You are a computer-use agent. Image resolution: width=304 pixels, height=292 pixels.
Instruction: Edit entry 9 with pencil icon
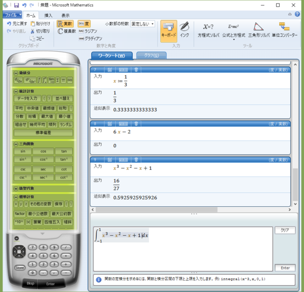tap(110, 160)
